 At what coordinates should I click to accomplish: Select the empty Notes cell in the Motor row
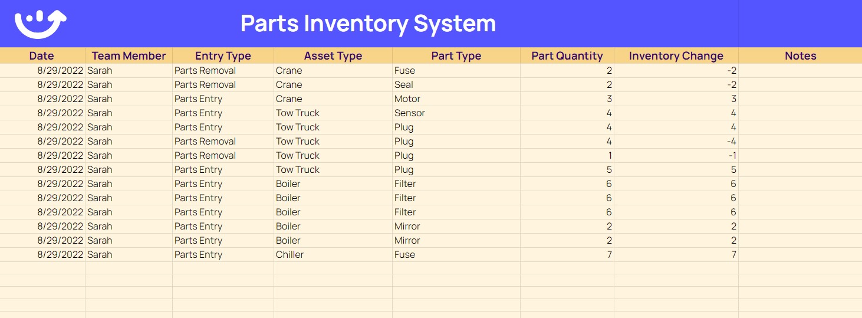tap(800, 99)
